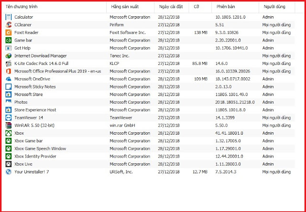Select Internet Download Manager name

[41, 56]
